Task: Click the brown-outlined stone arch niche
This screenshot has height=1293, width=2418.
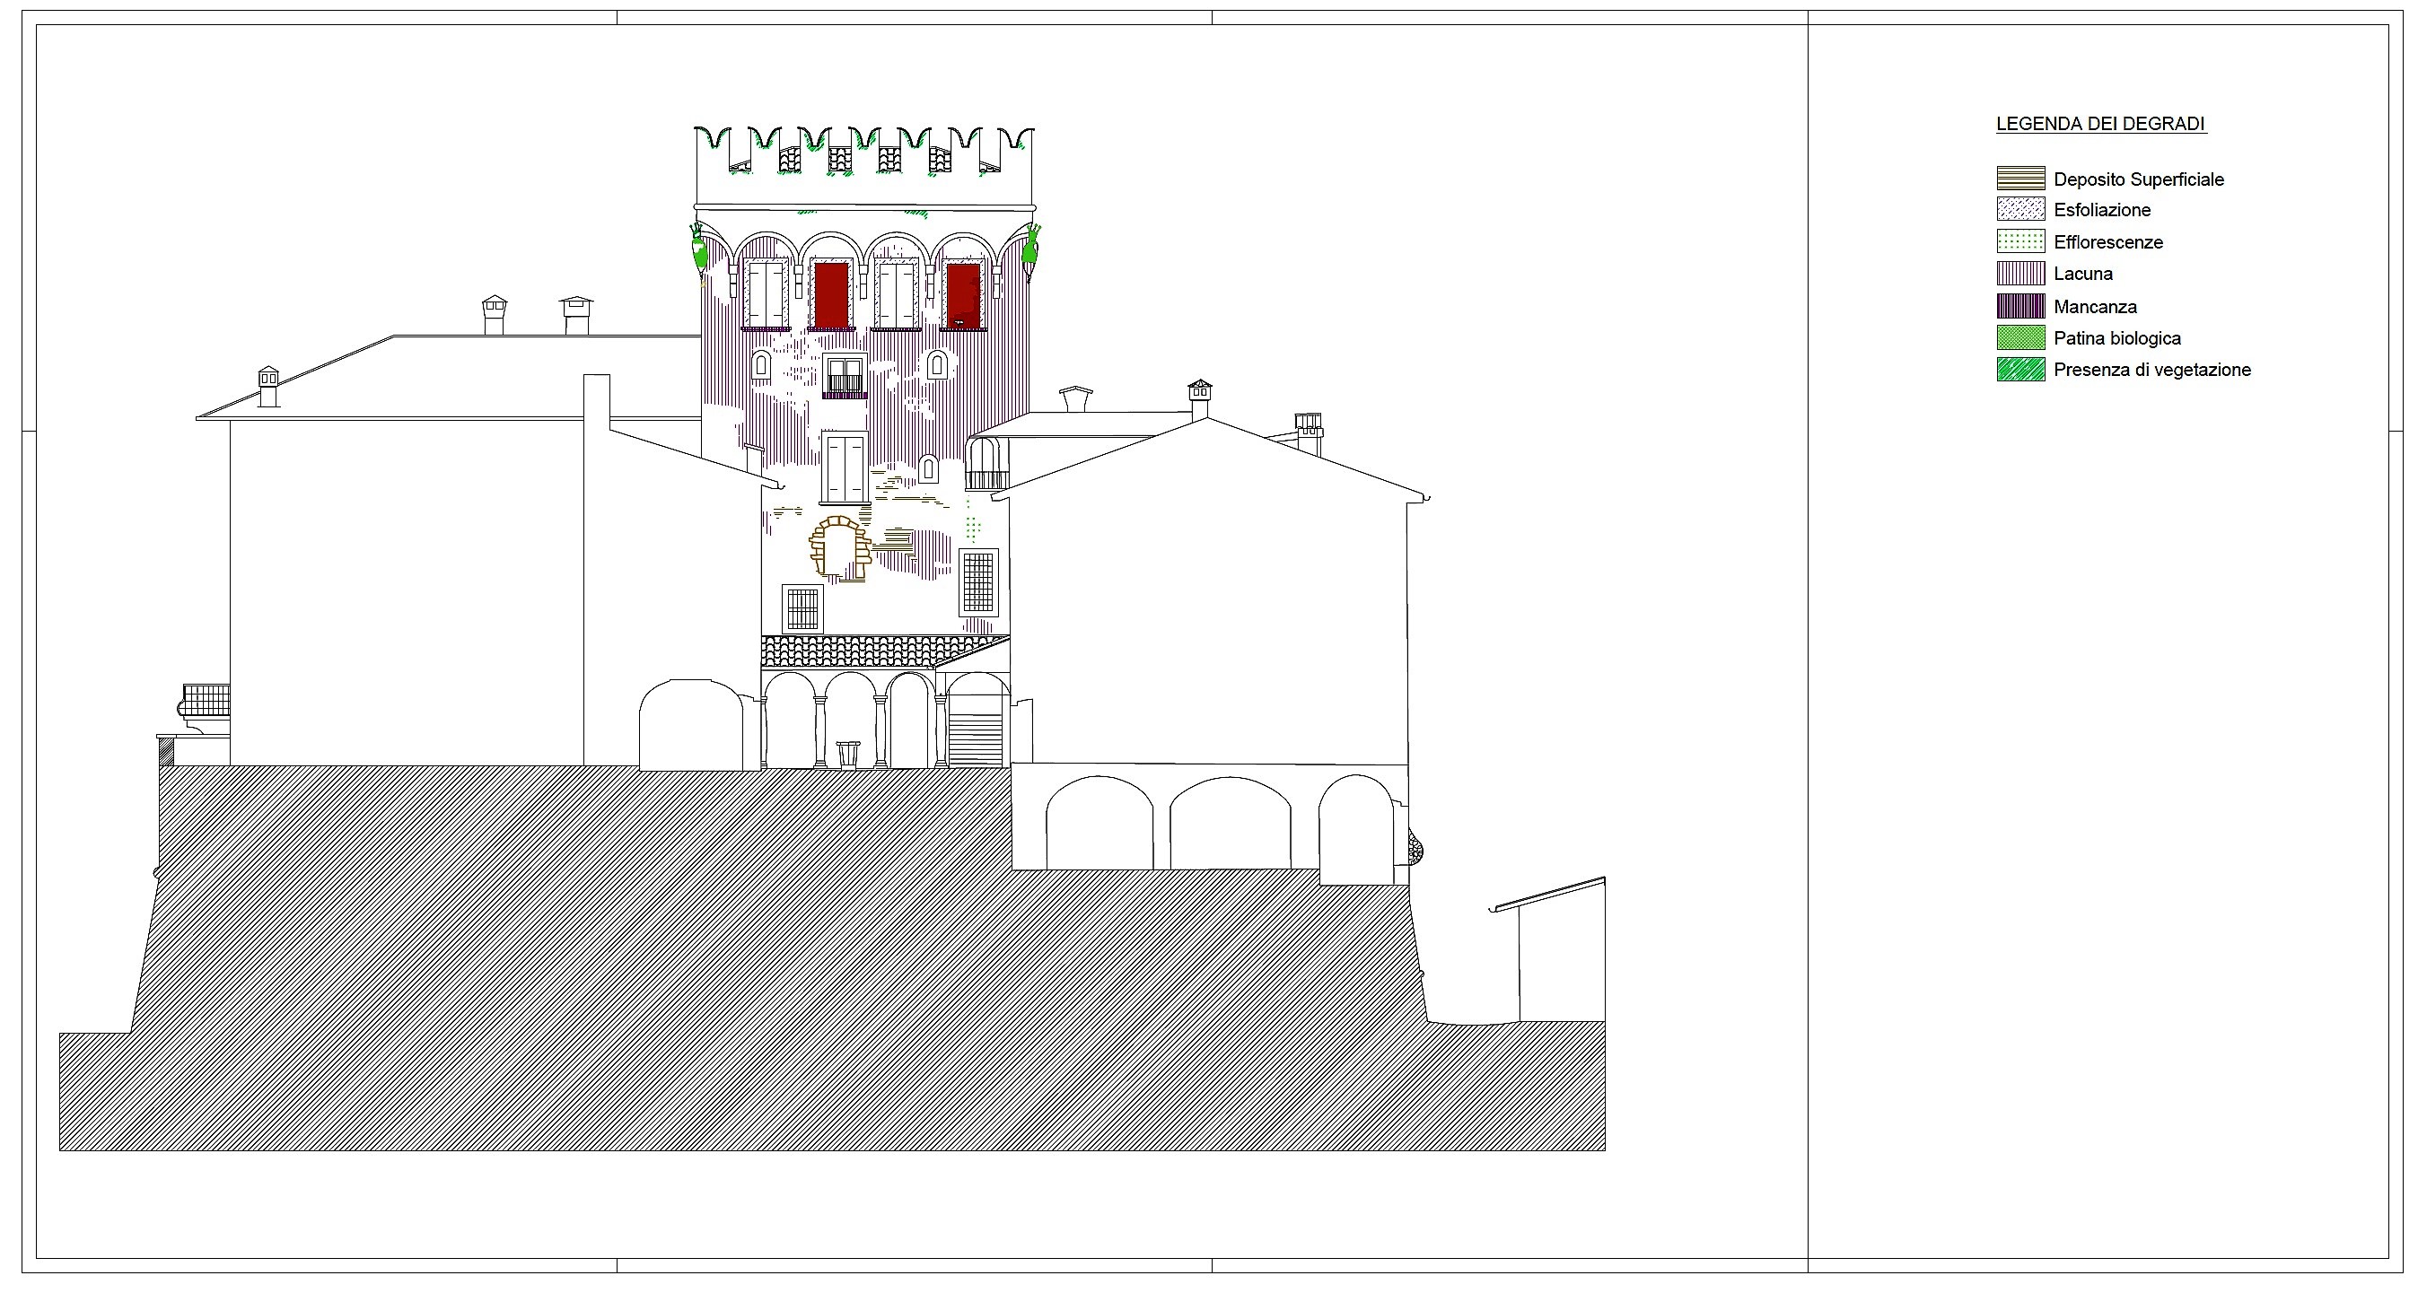Action: click(x=841, y=549)
